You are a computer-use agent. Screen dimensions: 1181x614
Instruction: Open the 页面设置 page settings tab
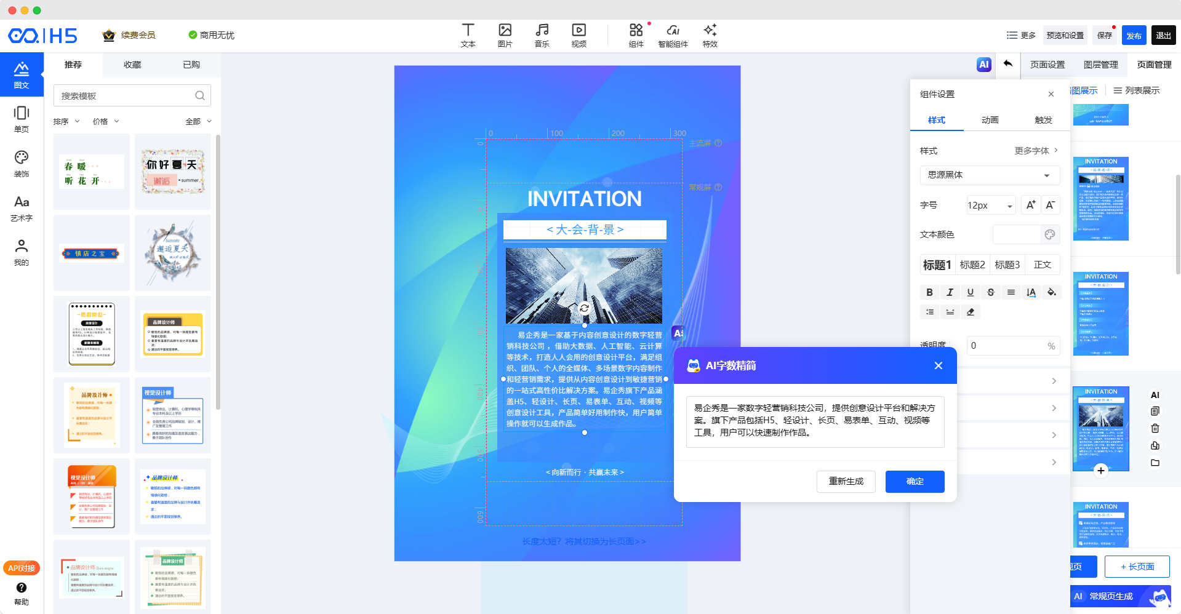click(x=1047, y=65)
